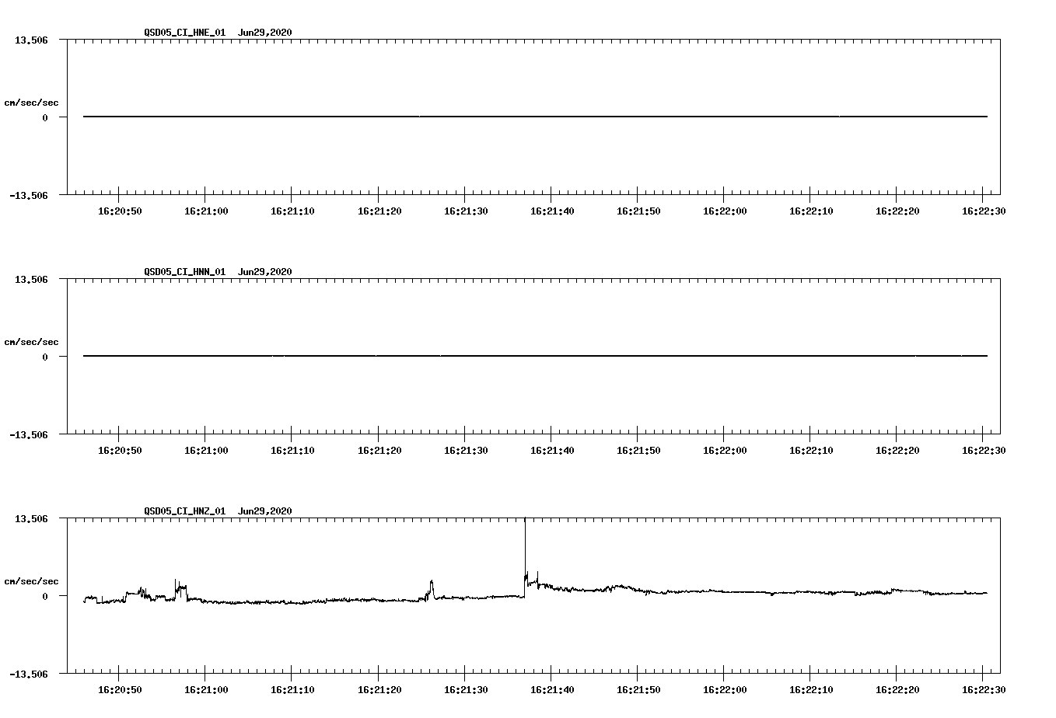This screenshot has width=1056, height=718.
Task: Click the 16:22:30 time label on HNE plot
Action: click(x=983, y=211)
